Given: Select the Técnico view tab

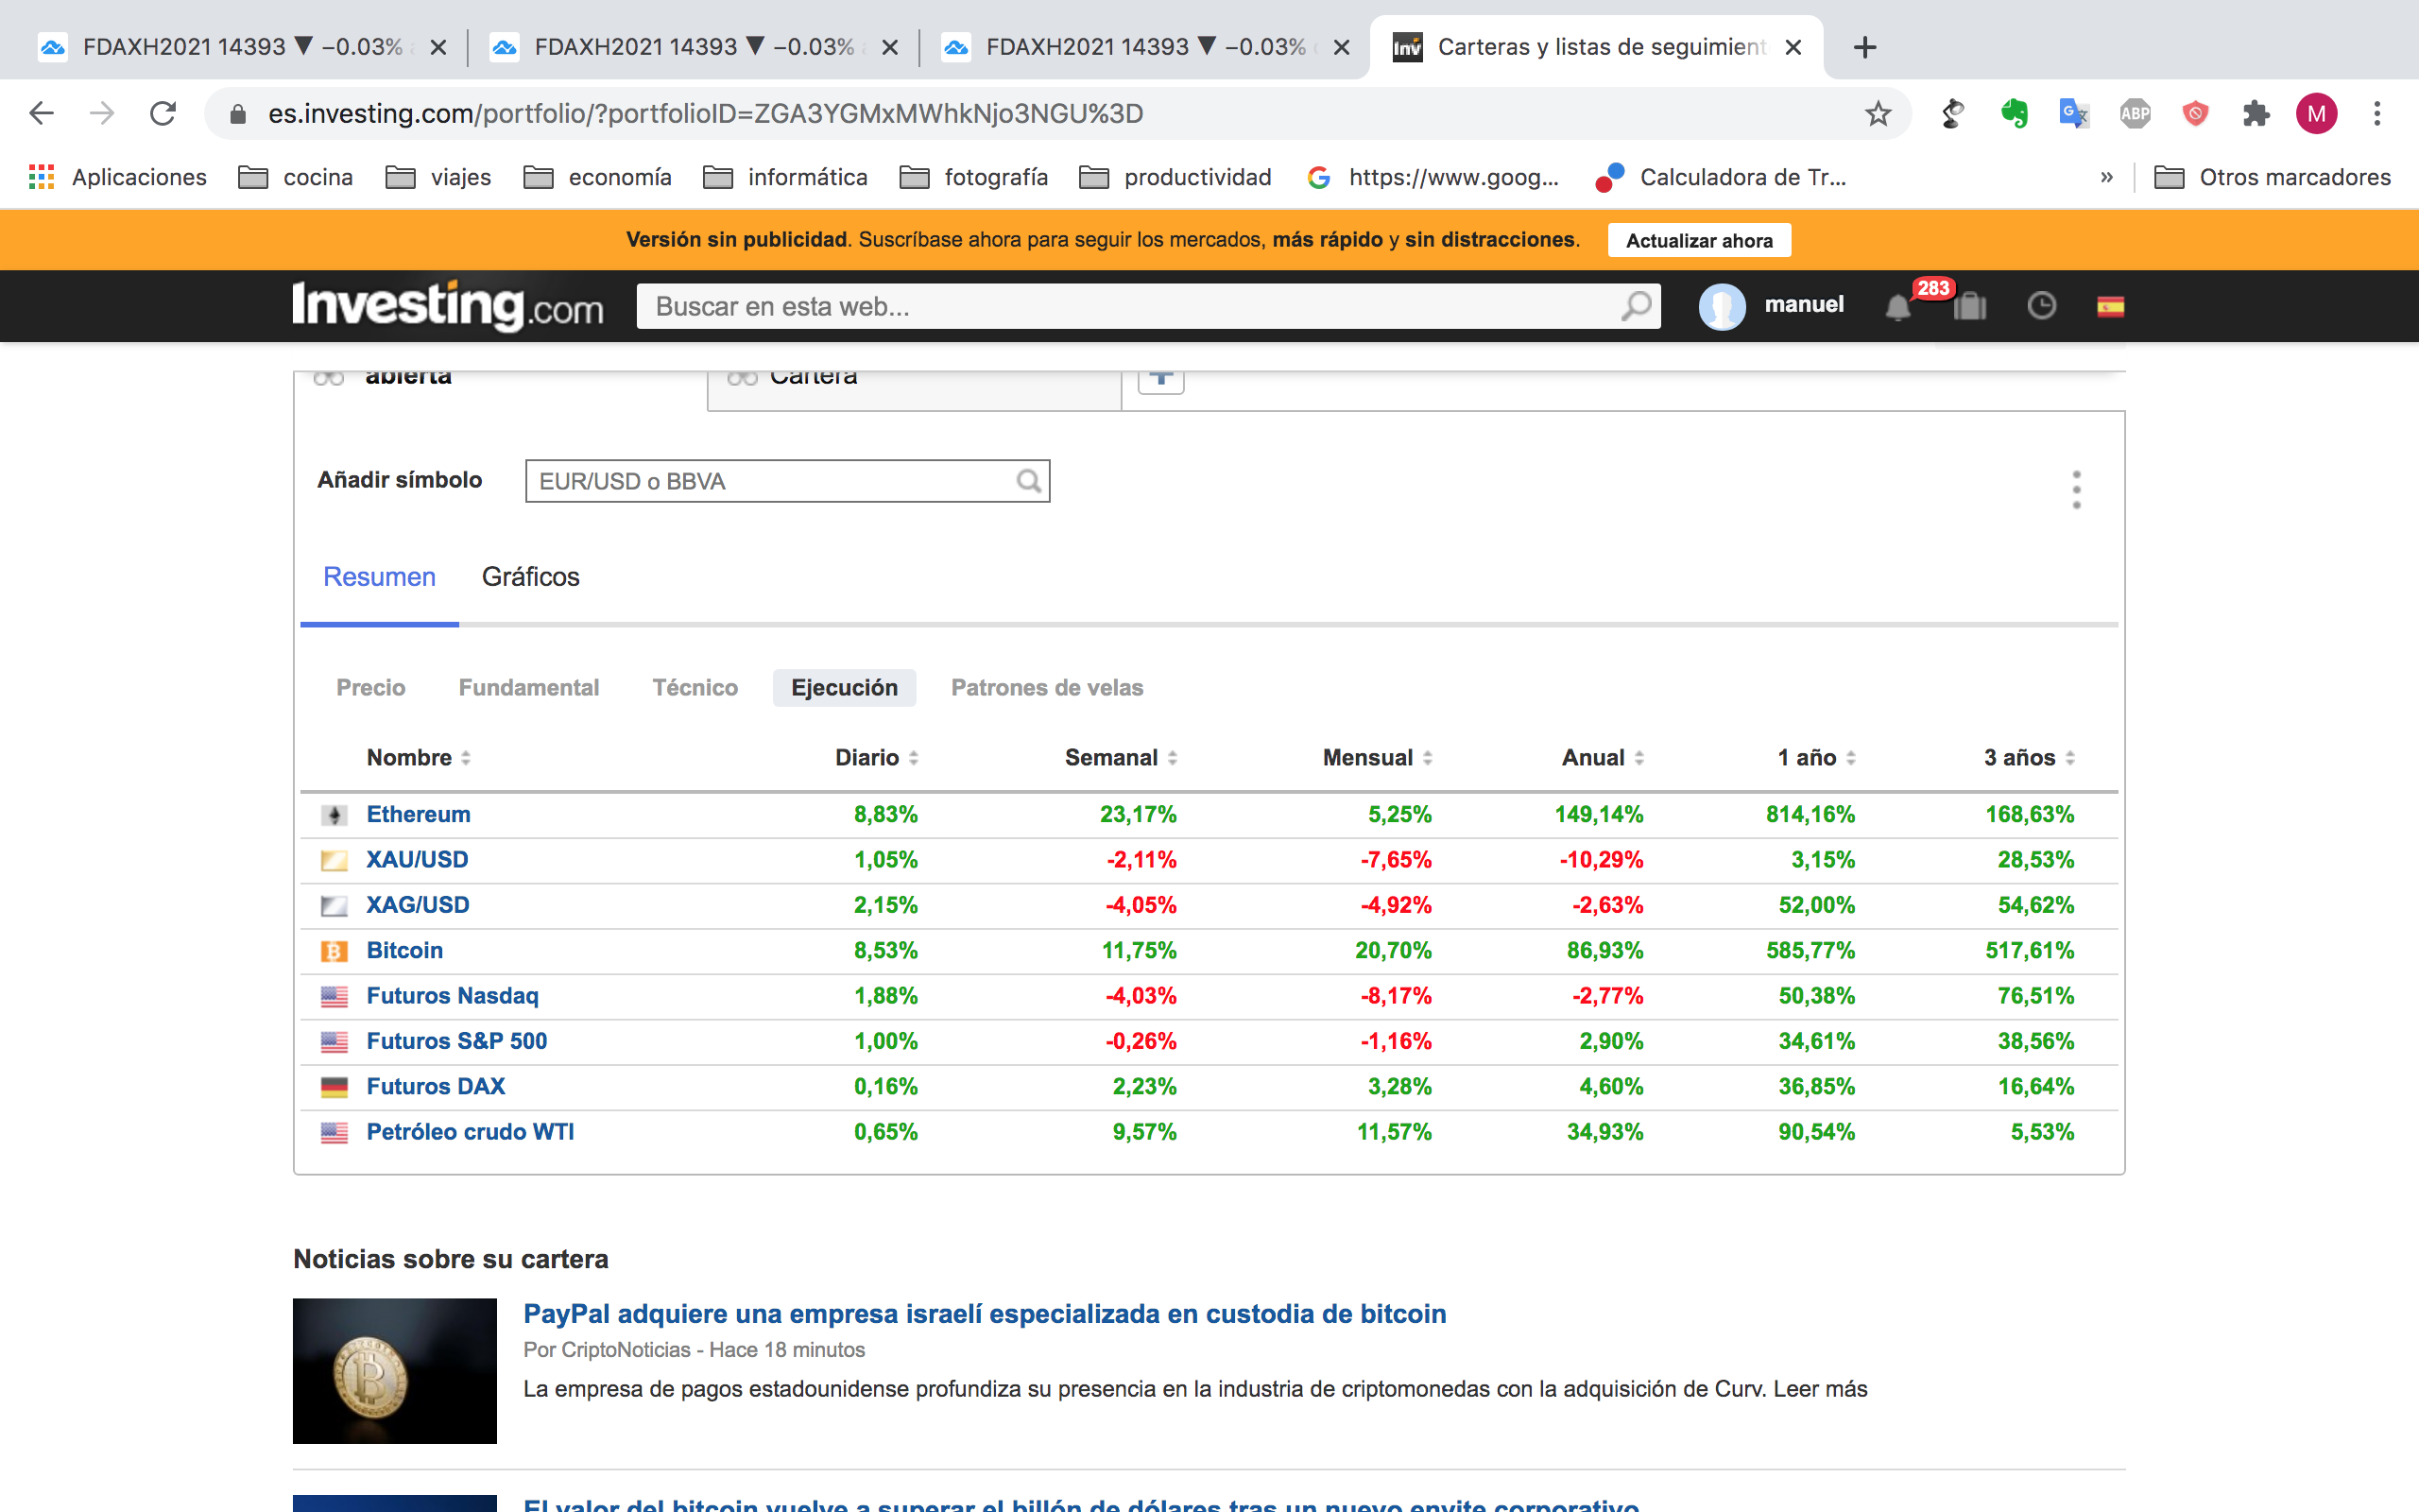Looking at the screenshot, I should (695, 688).
